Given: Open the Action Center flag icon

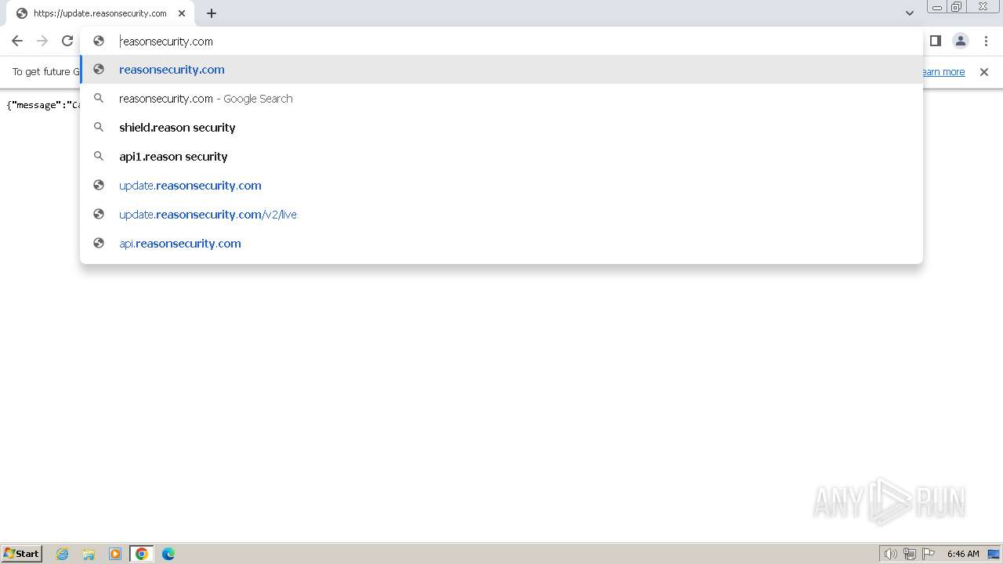Looking at the screenshot, I should tap(929, 554).
